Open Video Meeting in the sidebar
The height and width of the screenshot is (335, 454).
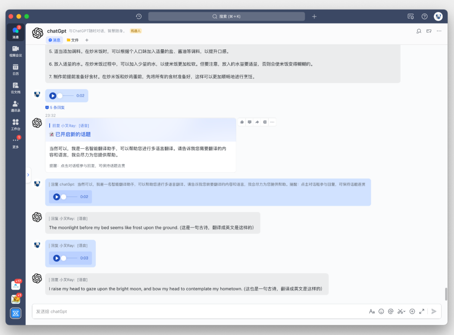16,51
